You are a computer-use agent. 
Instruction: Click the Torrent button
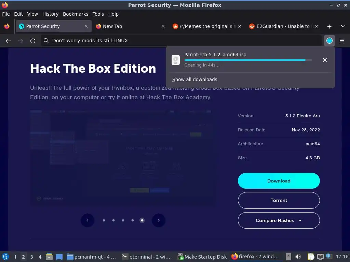[279, 200]
